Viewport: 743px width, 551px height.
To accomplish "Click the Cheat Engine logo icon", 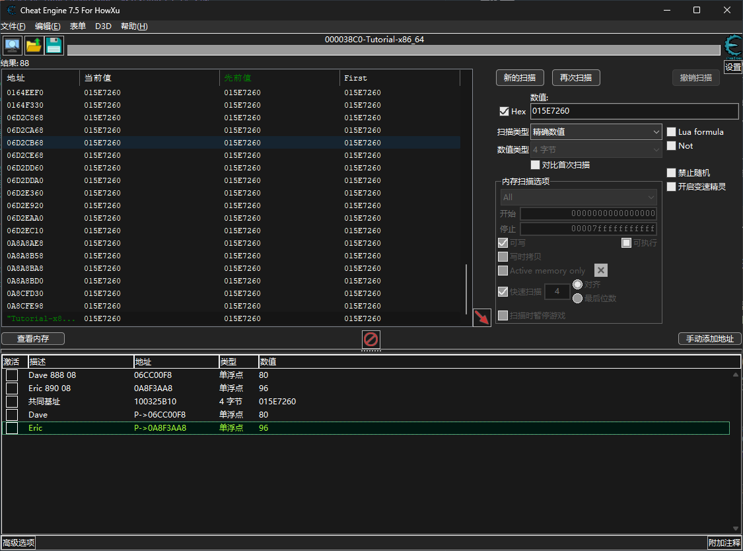I will point(733,46).
